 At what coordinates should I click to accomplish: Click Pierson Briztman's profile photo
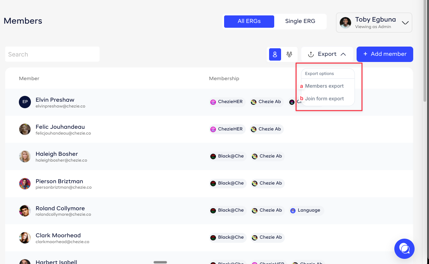coord(25,184)
